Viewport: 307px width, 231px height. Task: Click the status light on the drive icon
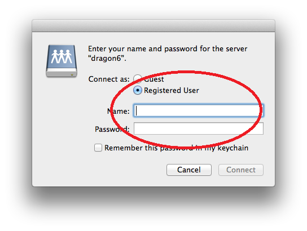[x=72, y=75]
